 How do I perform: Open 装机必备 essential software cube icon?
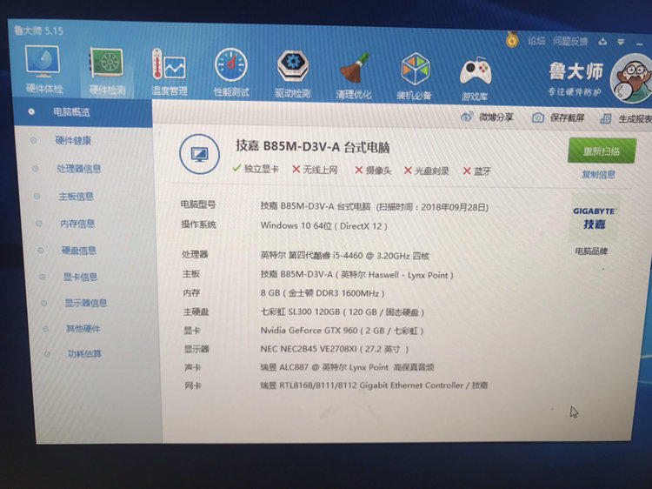click(415, 70)
